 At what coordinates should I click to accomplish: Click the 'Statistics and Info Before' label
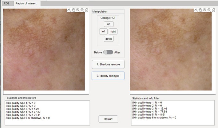coord(22,98)
